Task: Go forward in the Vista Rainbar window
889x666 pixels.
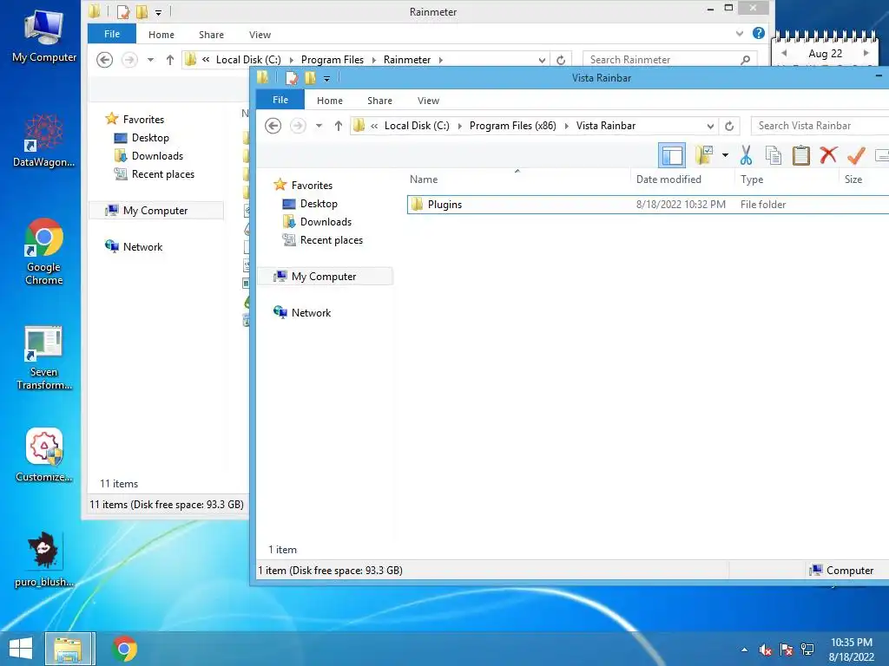Action: [x=298, y=126]
